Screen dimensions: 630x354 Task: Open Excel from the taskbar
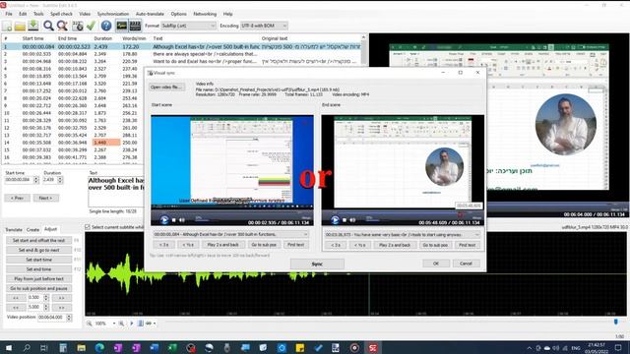[172, 347]
